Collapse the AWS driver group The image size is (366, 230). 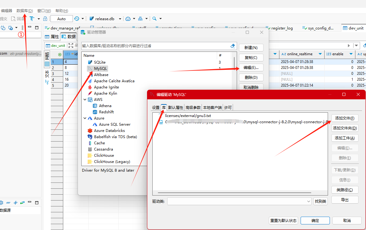pyautogui.click(x=85, y=100)
